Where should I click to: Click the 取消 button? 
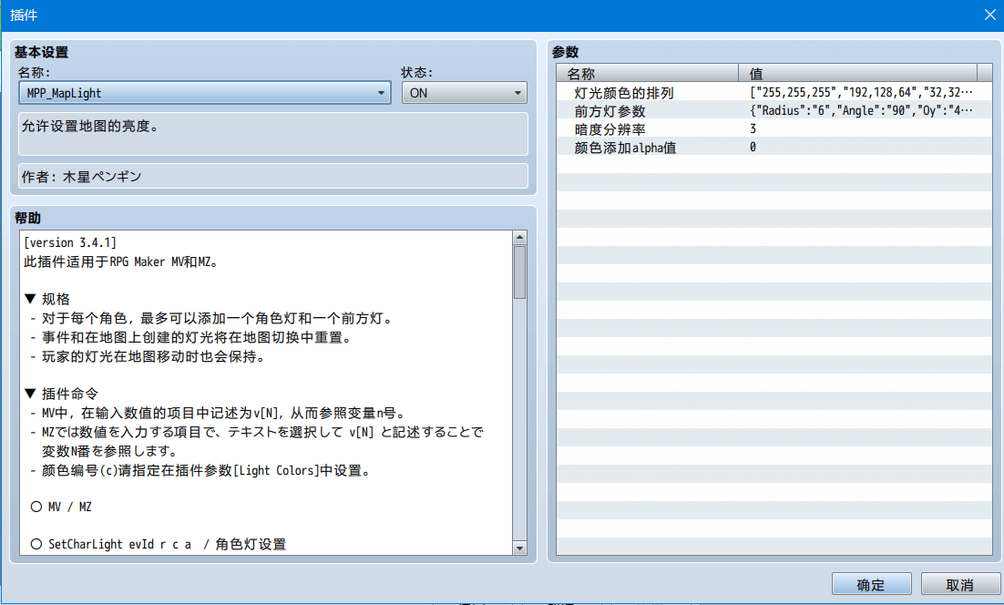960,585
